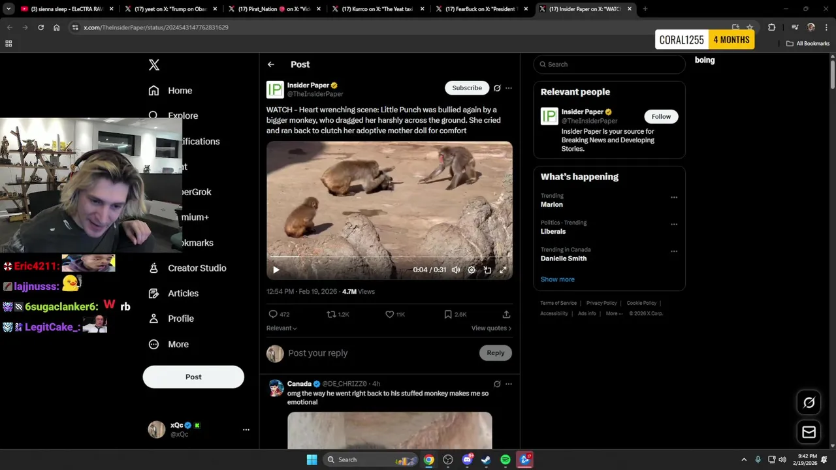The height and width of the screenshot is (470, 836).
Task: Open the More menu in the sidebar
Action: [169, 344]
